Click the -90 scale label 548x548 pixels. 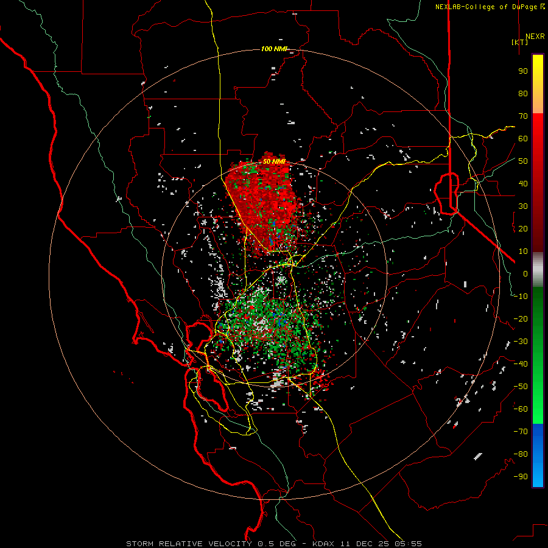[x=521, y=477]
